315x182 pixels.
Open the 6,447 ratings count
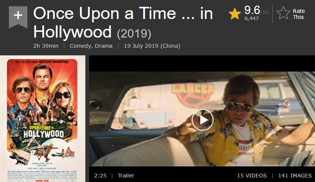251,19
